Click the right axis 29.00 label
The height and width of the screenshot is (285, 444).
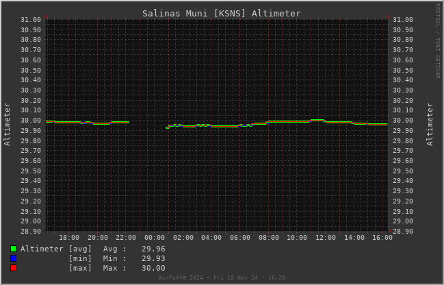[x=403, y=221]
